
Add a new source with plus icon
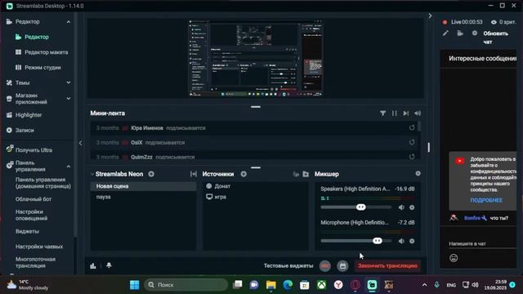tap(244, 174)
